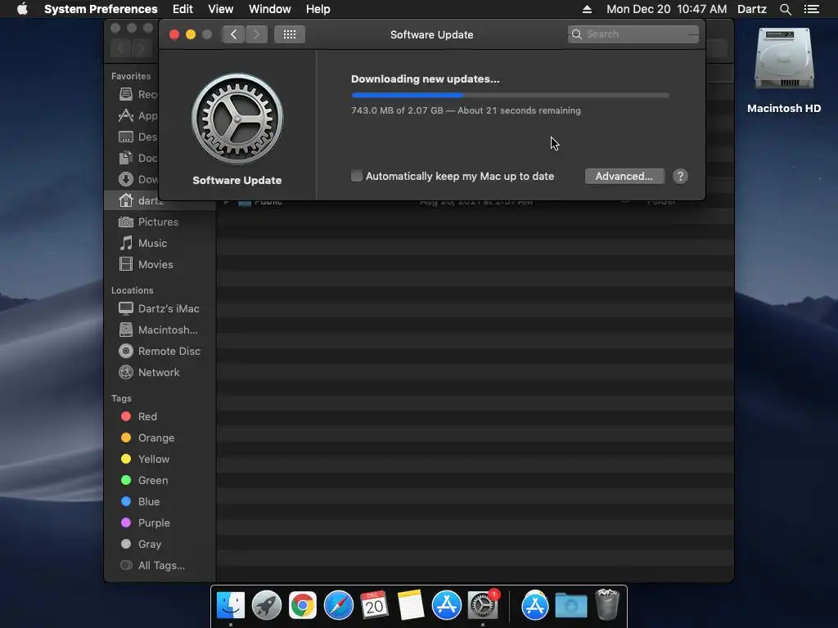Open Calendar from the Dock

pos(374,605)
